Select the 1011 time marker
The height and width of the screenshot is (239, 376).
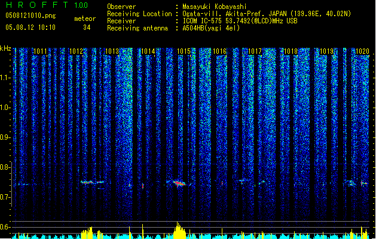40,51
